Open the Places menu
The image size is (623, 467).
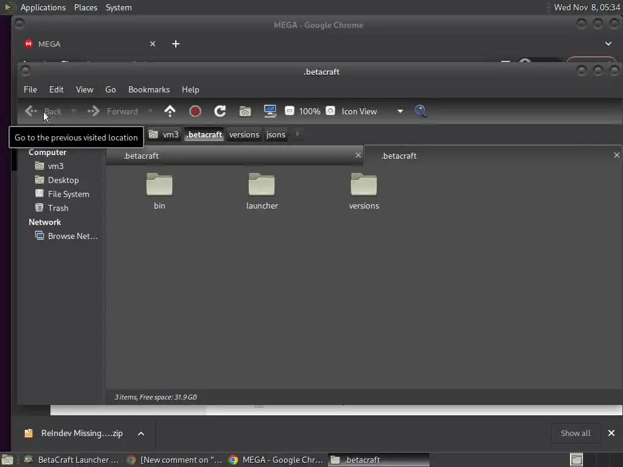86,7
